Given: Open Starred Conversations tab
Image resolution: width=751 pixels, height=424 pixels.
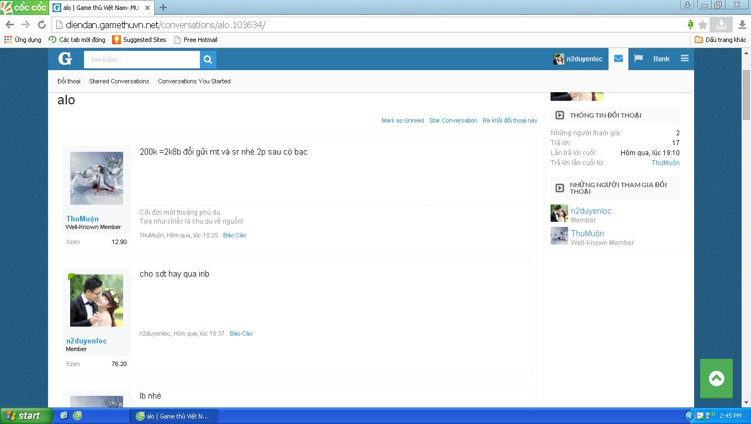Looking at the screenshot, I should coord(119,81).
